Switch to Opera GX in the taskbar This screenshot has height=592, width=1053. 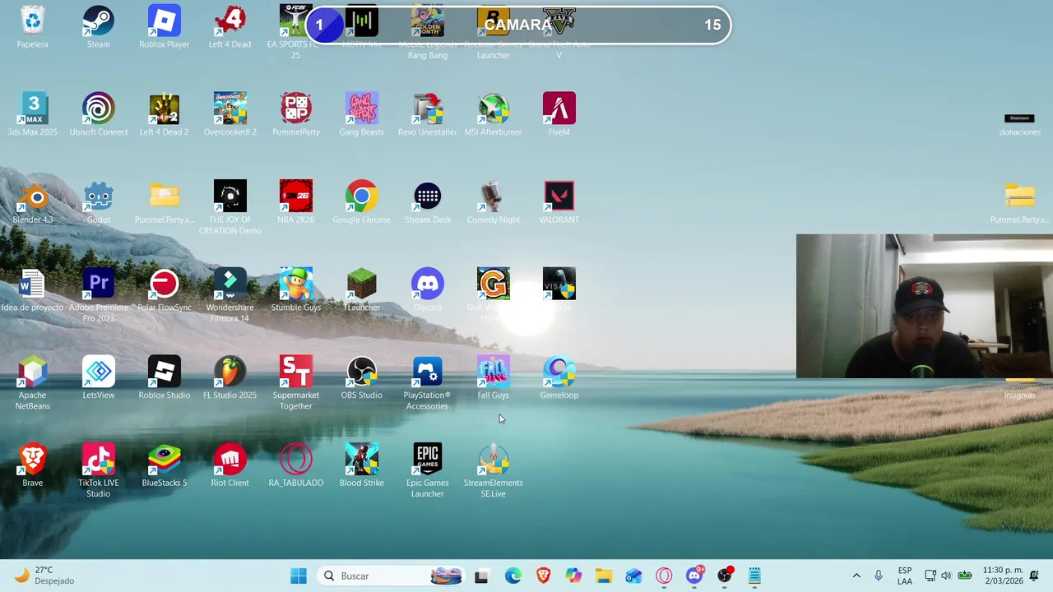pyautogui.click(x=664, y=576)
